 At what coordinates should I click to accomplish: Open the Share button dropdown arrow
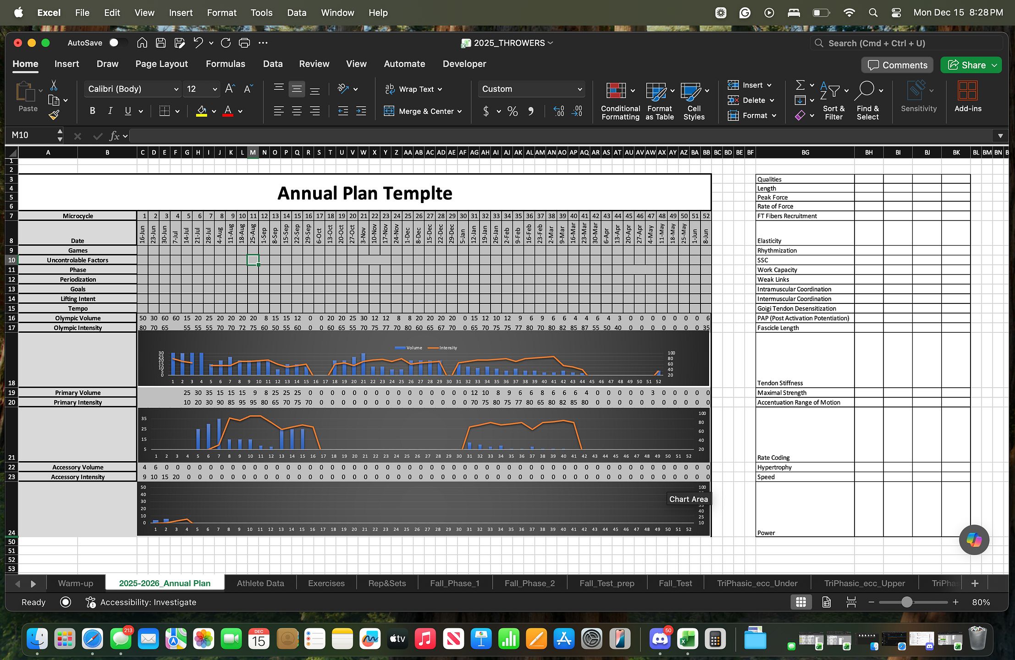(x=994, y=65)
